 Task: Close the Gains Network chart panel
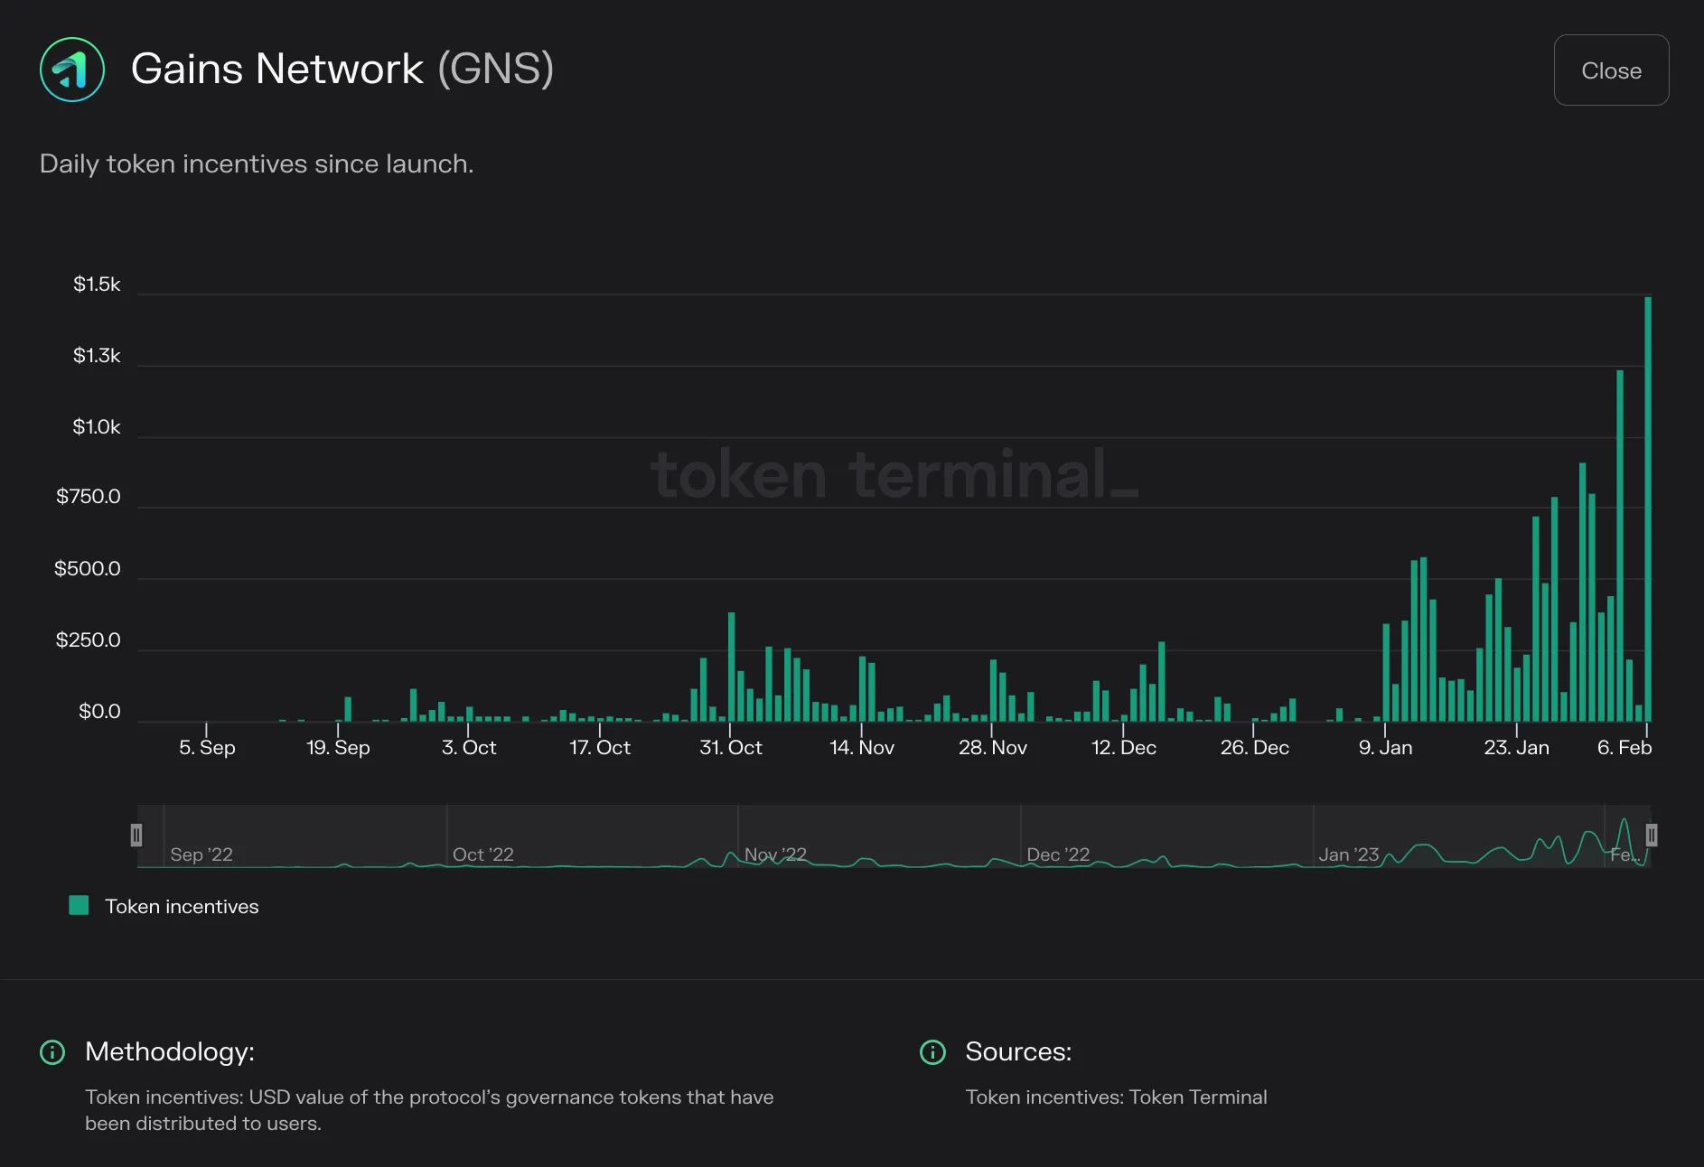click(1611, 70)
